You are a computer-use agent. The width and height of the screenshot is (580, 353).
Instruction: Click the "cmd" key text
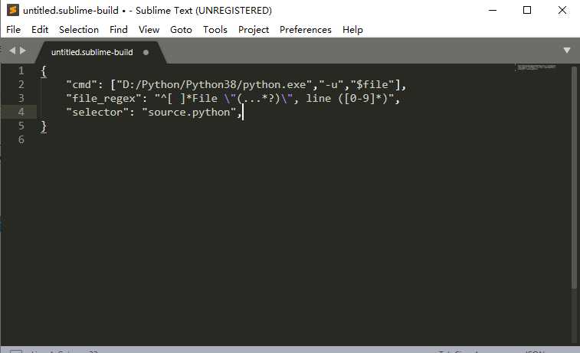81,85
